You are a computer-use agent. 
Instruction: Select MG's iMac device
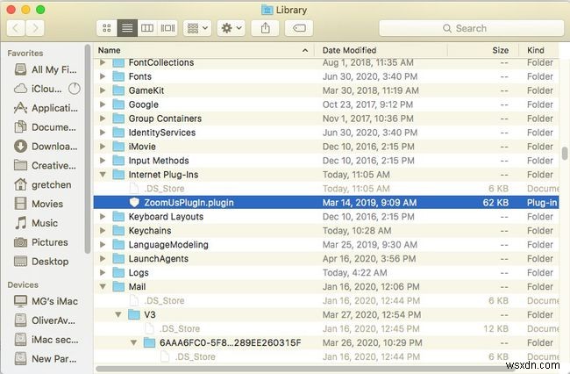click(x=46, y=301)
